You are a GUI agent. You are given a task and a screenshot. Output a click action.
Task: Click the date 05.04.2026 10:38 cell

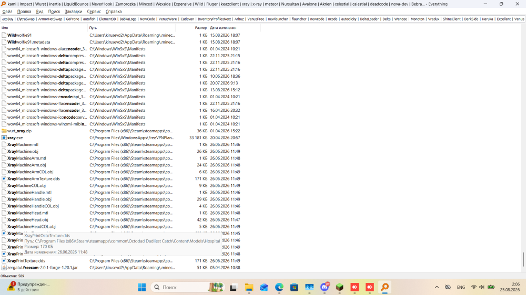tap(225, 268)
